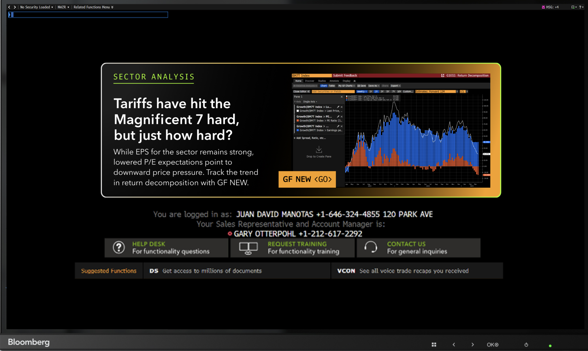Select the Tariffs Magnificent 7 headline
The image size is (588, 351).
coord(176,119)
